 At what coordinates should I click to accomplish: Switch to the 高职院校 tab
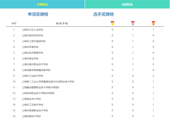click(127, 4)
